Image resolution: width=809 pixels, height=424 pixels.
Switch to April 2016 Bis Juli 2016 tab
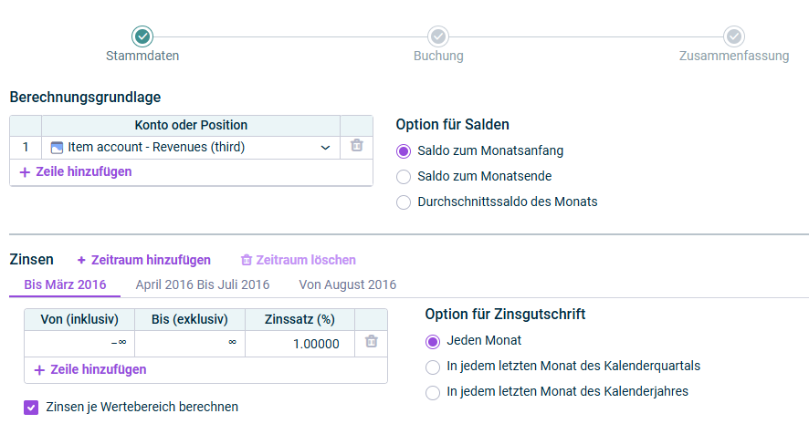coord(203,284)
